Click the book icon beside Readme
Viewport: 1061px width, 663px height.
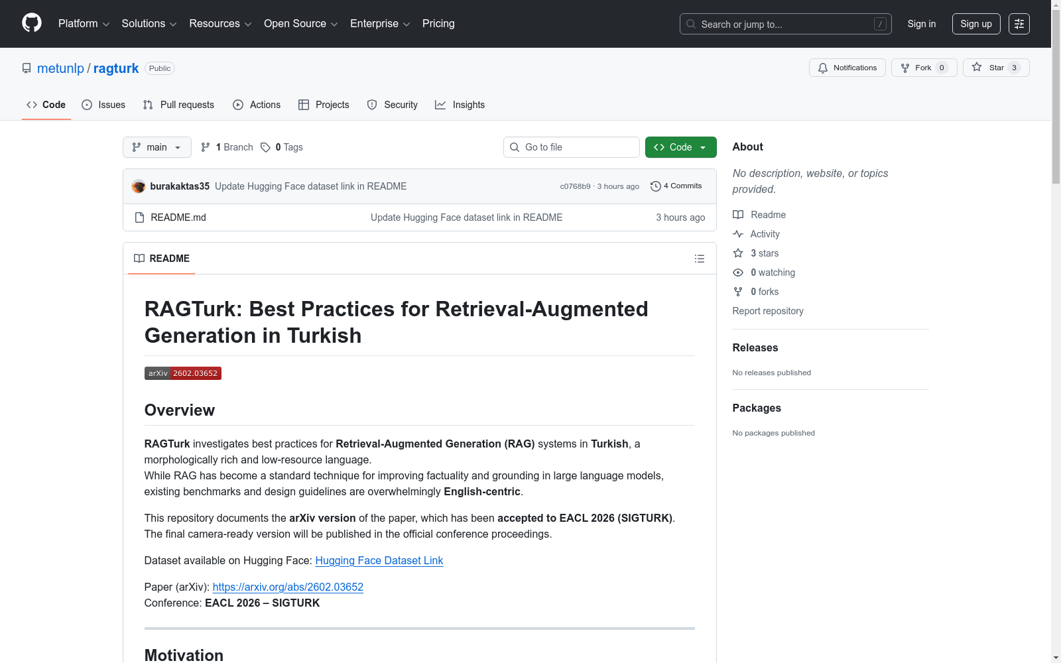point(738,215)
